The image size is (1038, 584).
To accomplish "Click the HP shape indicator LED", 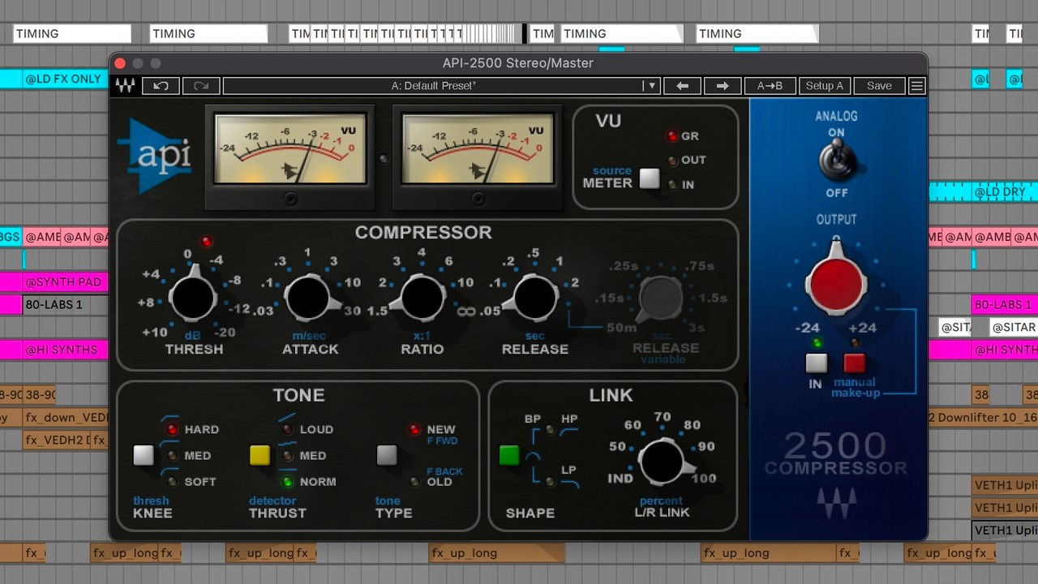I will click(550, 430).
